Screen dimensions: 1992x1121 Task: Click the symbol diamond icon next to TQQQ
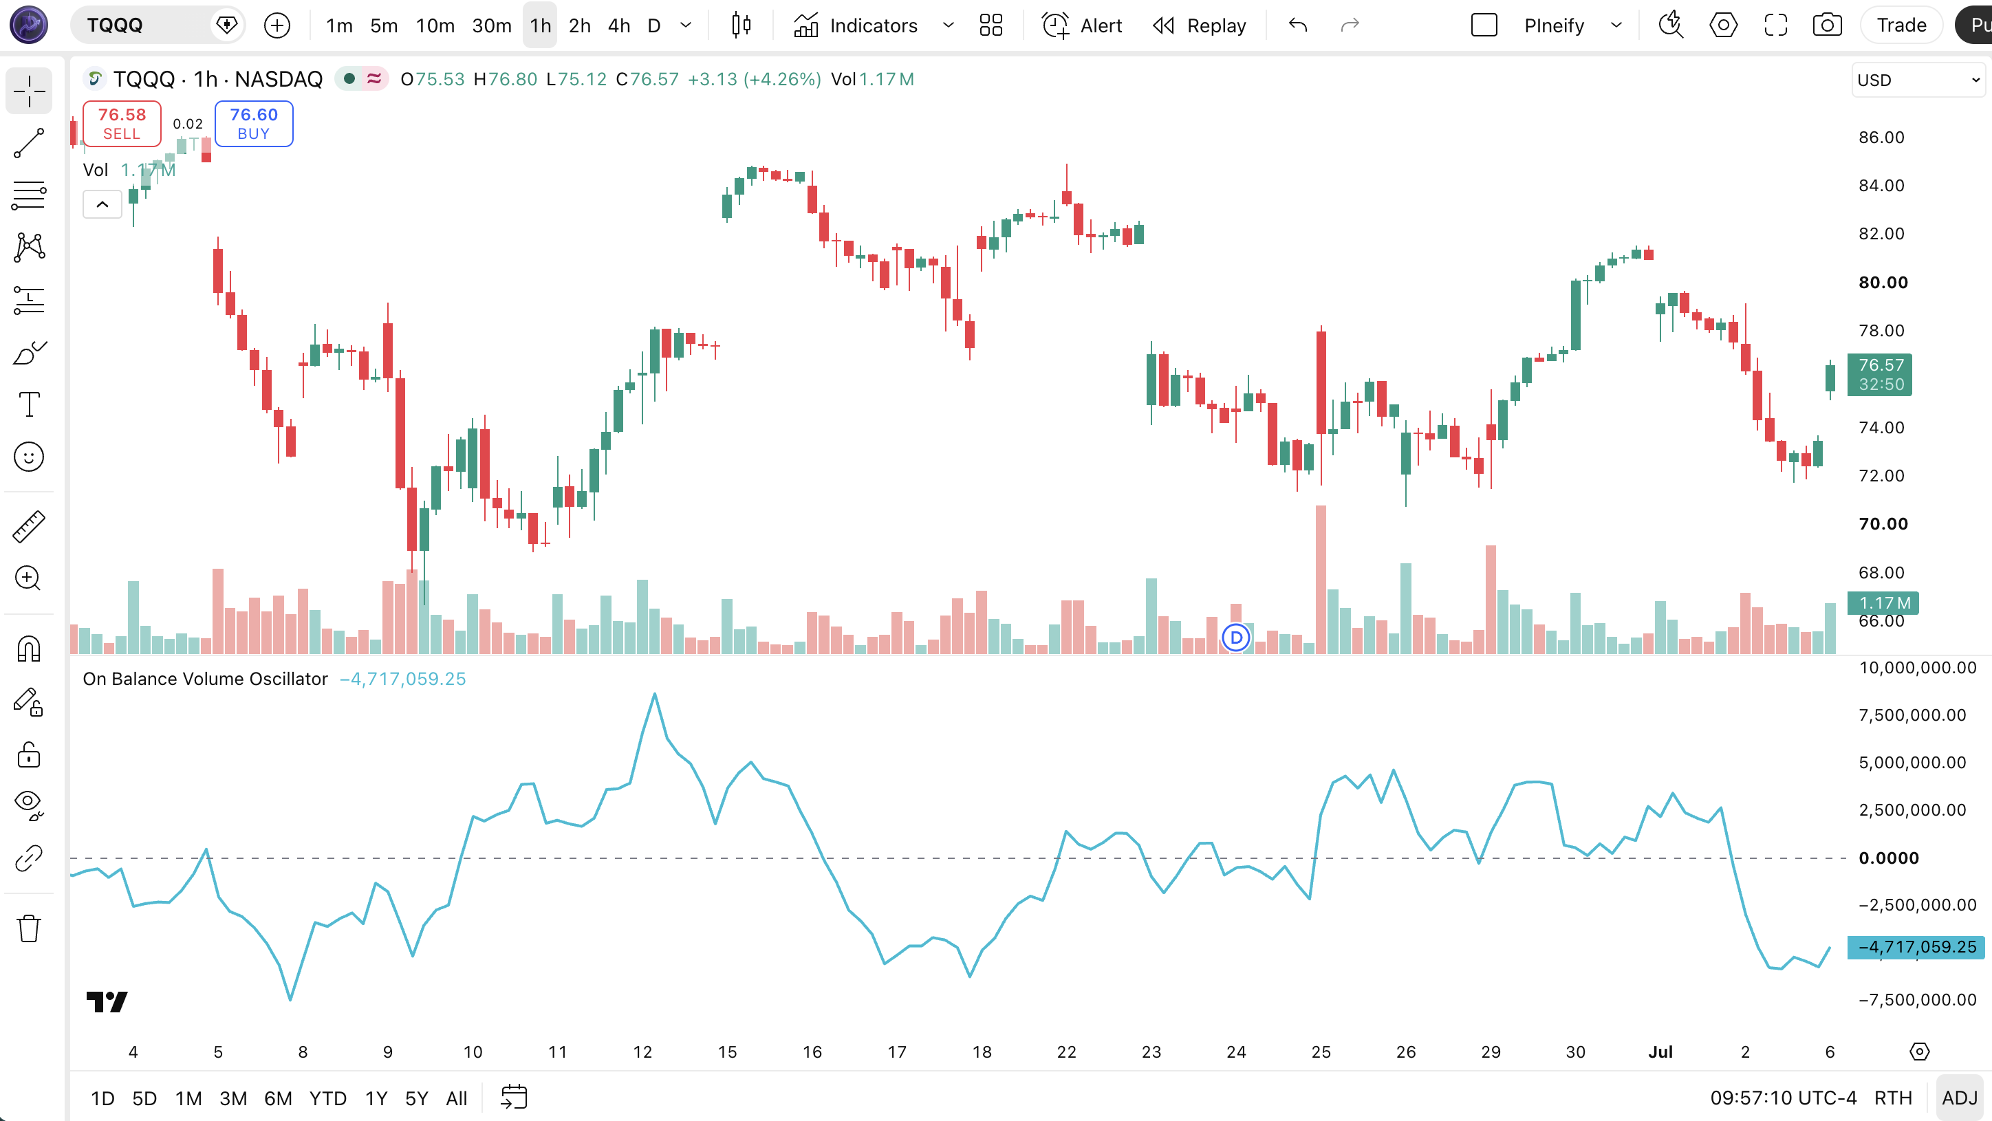pos(226,25)
